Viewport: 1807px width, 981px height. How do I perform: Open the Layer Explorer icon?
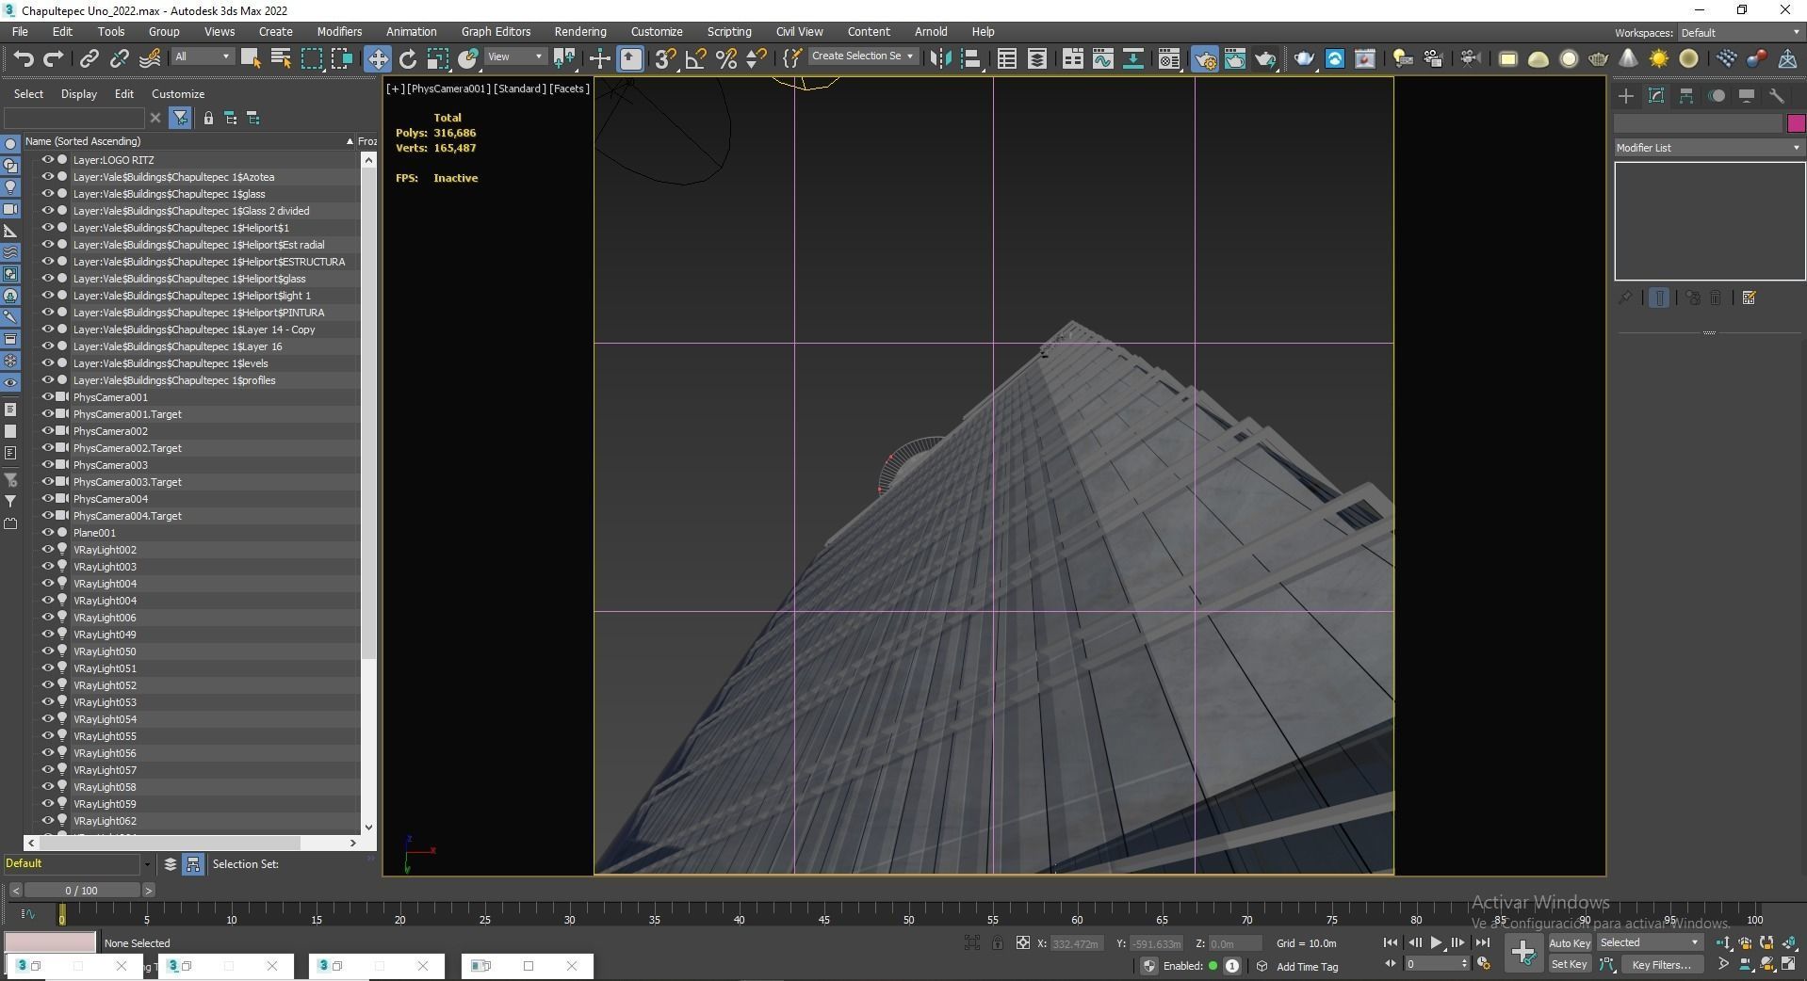point(1036,59)
